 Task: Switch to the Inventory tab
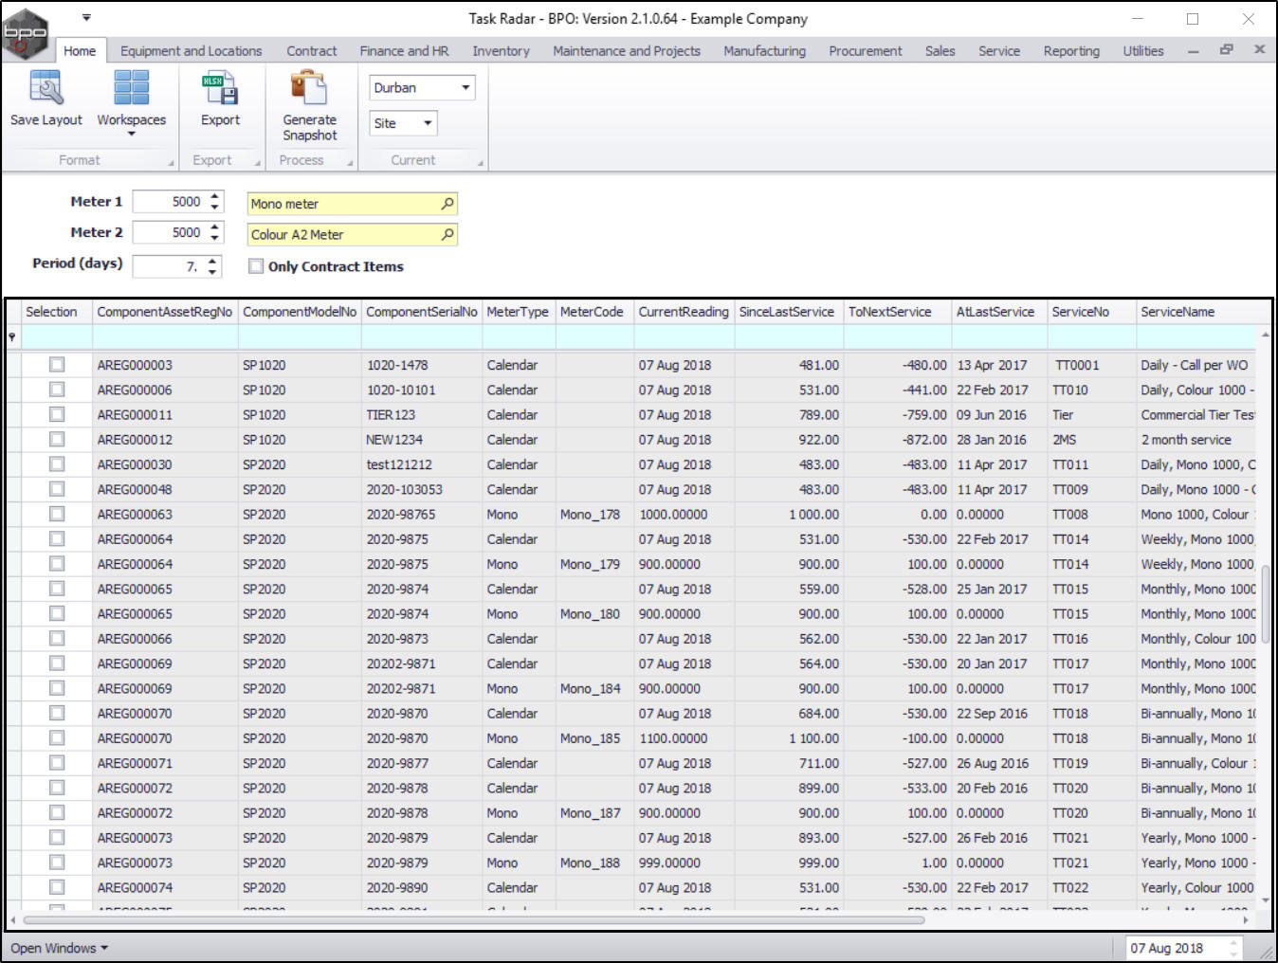coord(501,51)
